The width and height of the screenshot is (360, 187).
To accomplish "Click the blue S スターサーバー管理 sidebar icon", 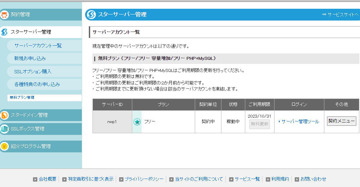I will tap(4, 32).
